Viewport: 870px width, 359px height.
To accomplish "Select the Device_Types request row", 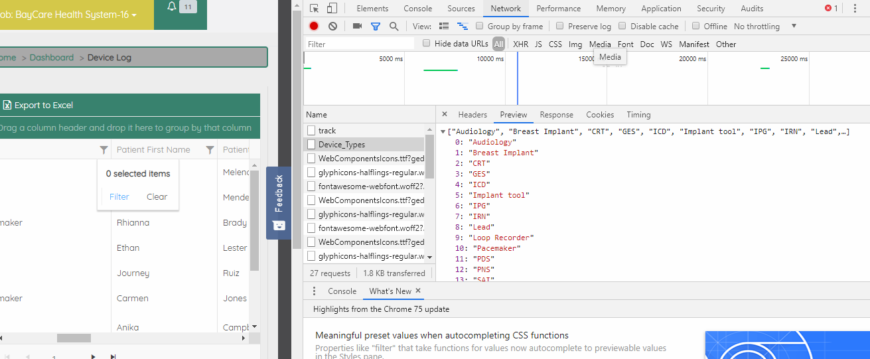I will pyautogui.click(x=364, y=145).
